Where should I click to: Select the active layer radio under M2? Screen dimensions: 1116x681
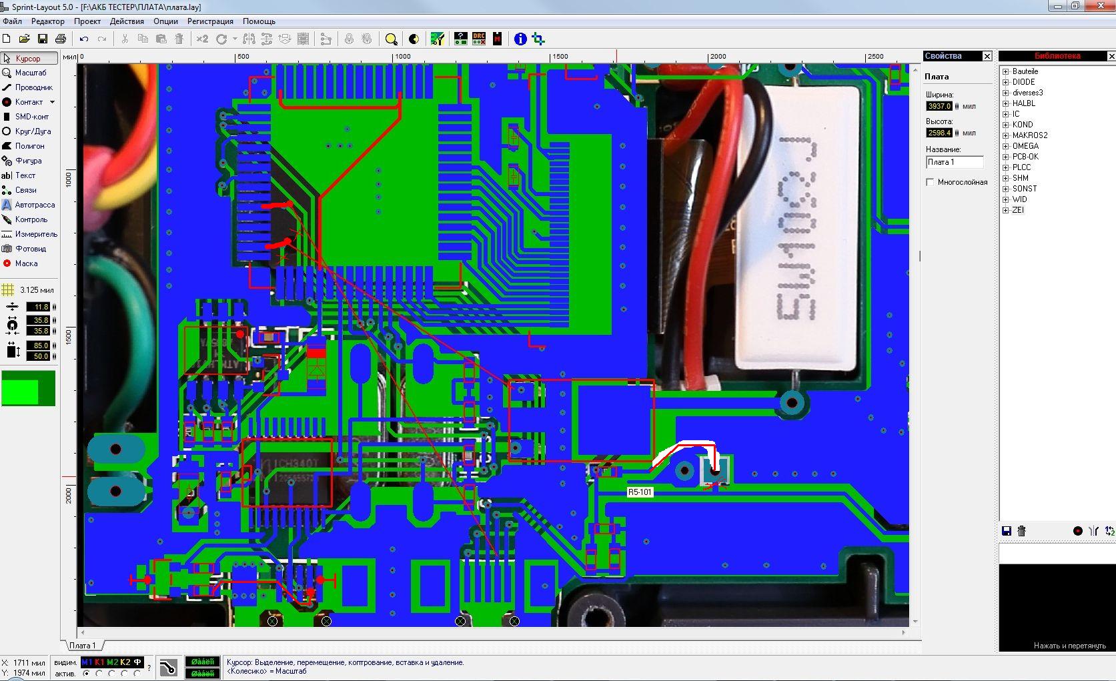click(x=112, y=674)
